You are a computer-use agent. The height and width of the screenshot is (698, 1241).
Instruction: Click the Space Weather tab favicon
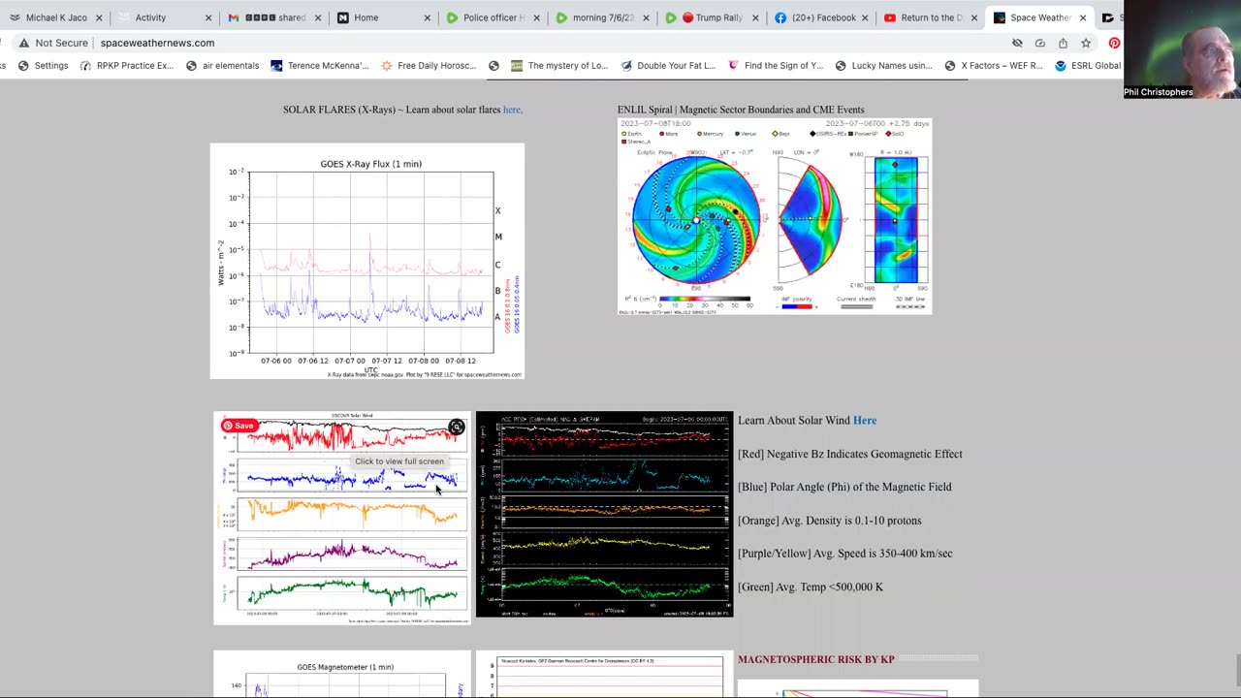pyautogui.click(x=1000, y=17)
